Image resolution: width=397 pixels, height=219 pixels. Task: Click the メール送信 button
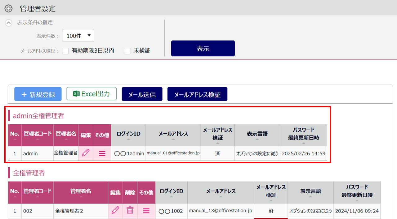point(142,94)
